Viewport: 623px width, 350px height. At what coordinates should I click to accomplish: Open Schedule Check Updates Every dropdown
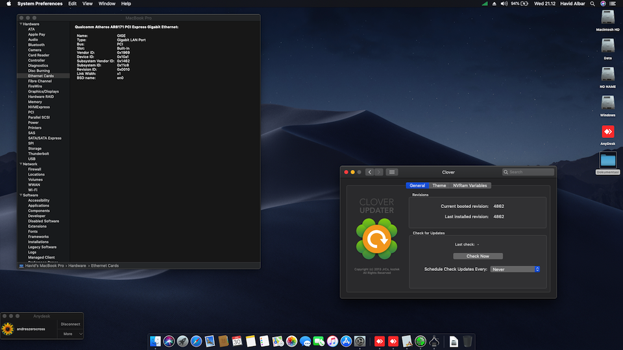(515, 269)
